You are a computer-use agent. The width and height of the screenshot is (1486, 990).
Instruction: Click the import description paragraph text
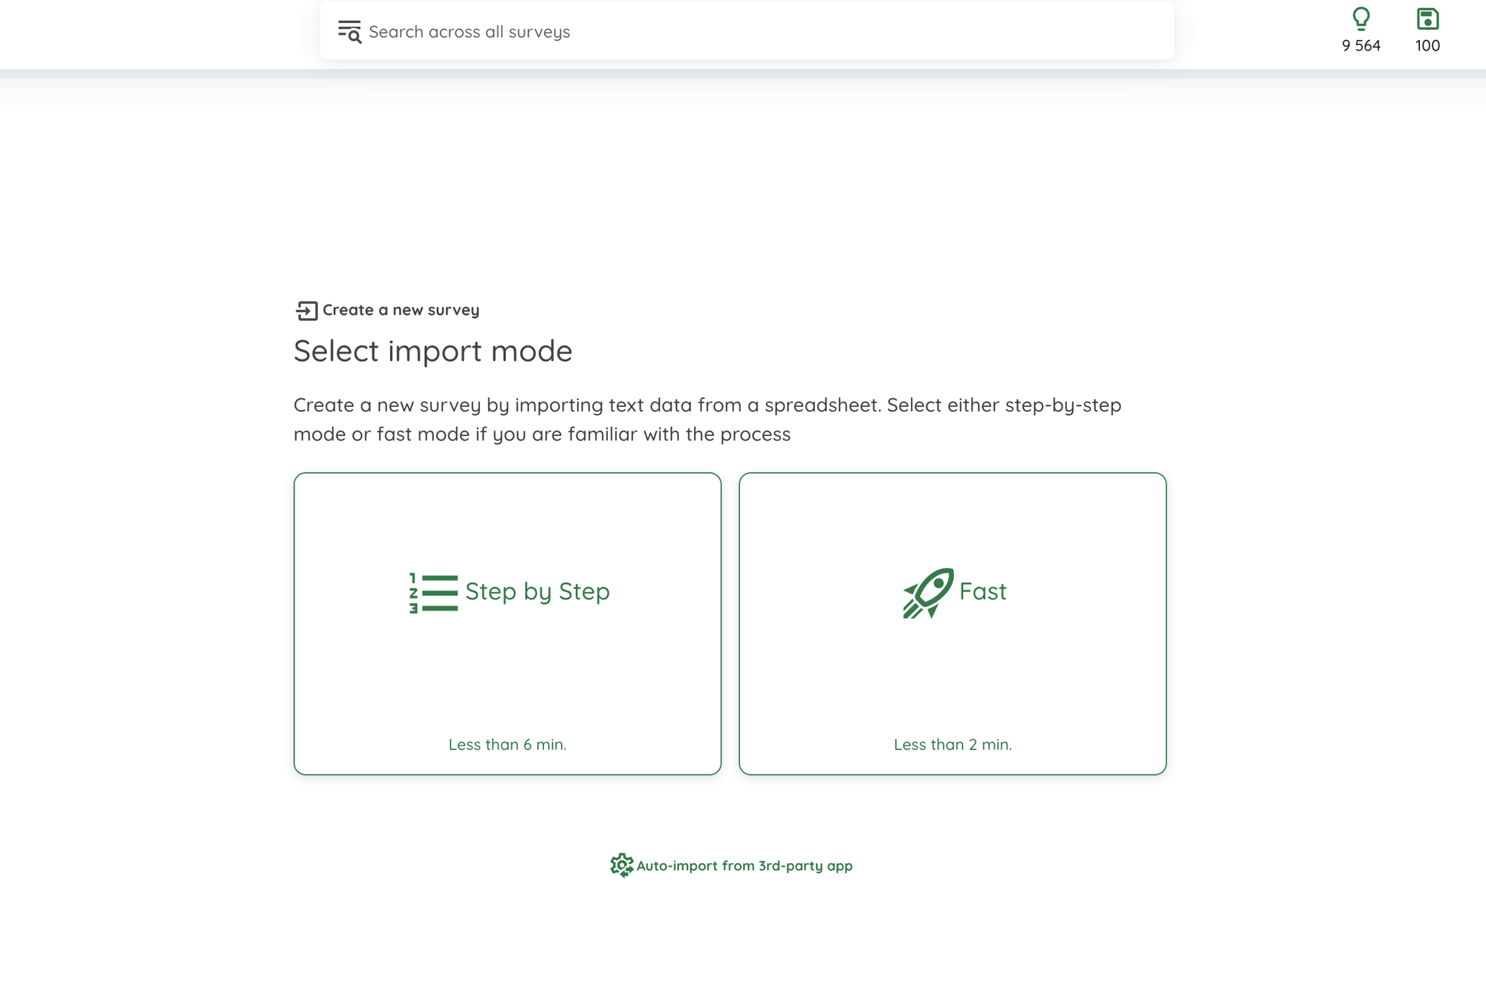pyautogui.click(x=707, y=420)
